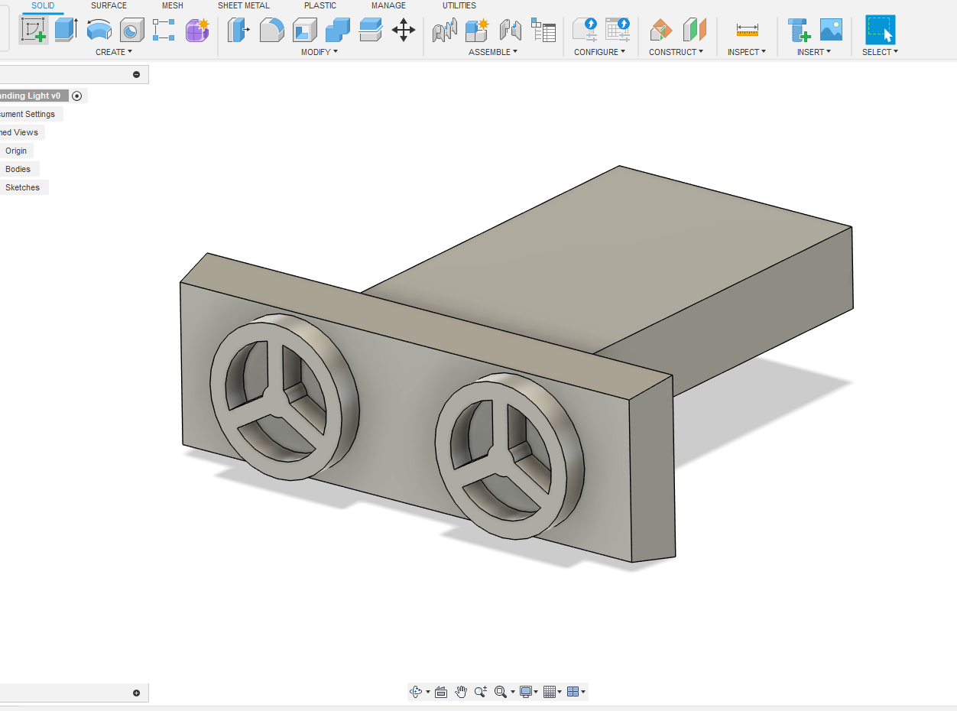957x711 pixels.
Task: Switch to the SURFACE tab
Action: coord(109,5)
